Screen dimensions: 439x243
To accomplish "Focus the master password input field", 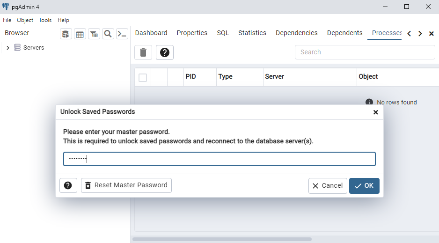I will click(x=219, y=159).
